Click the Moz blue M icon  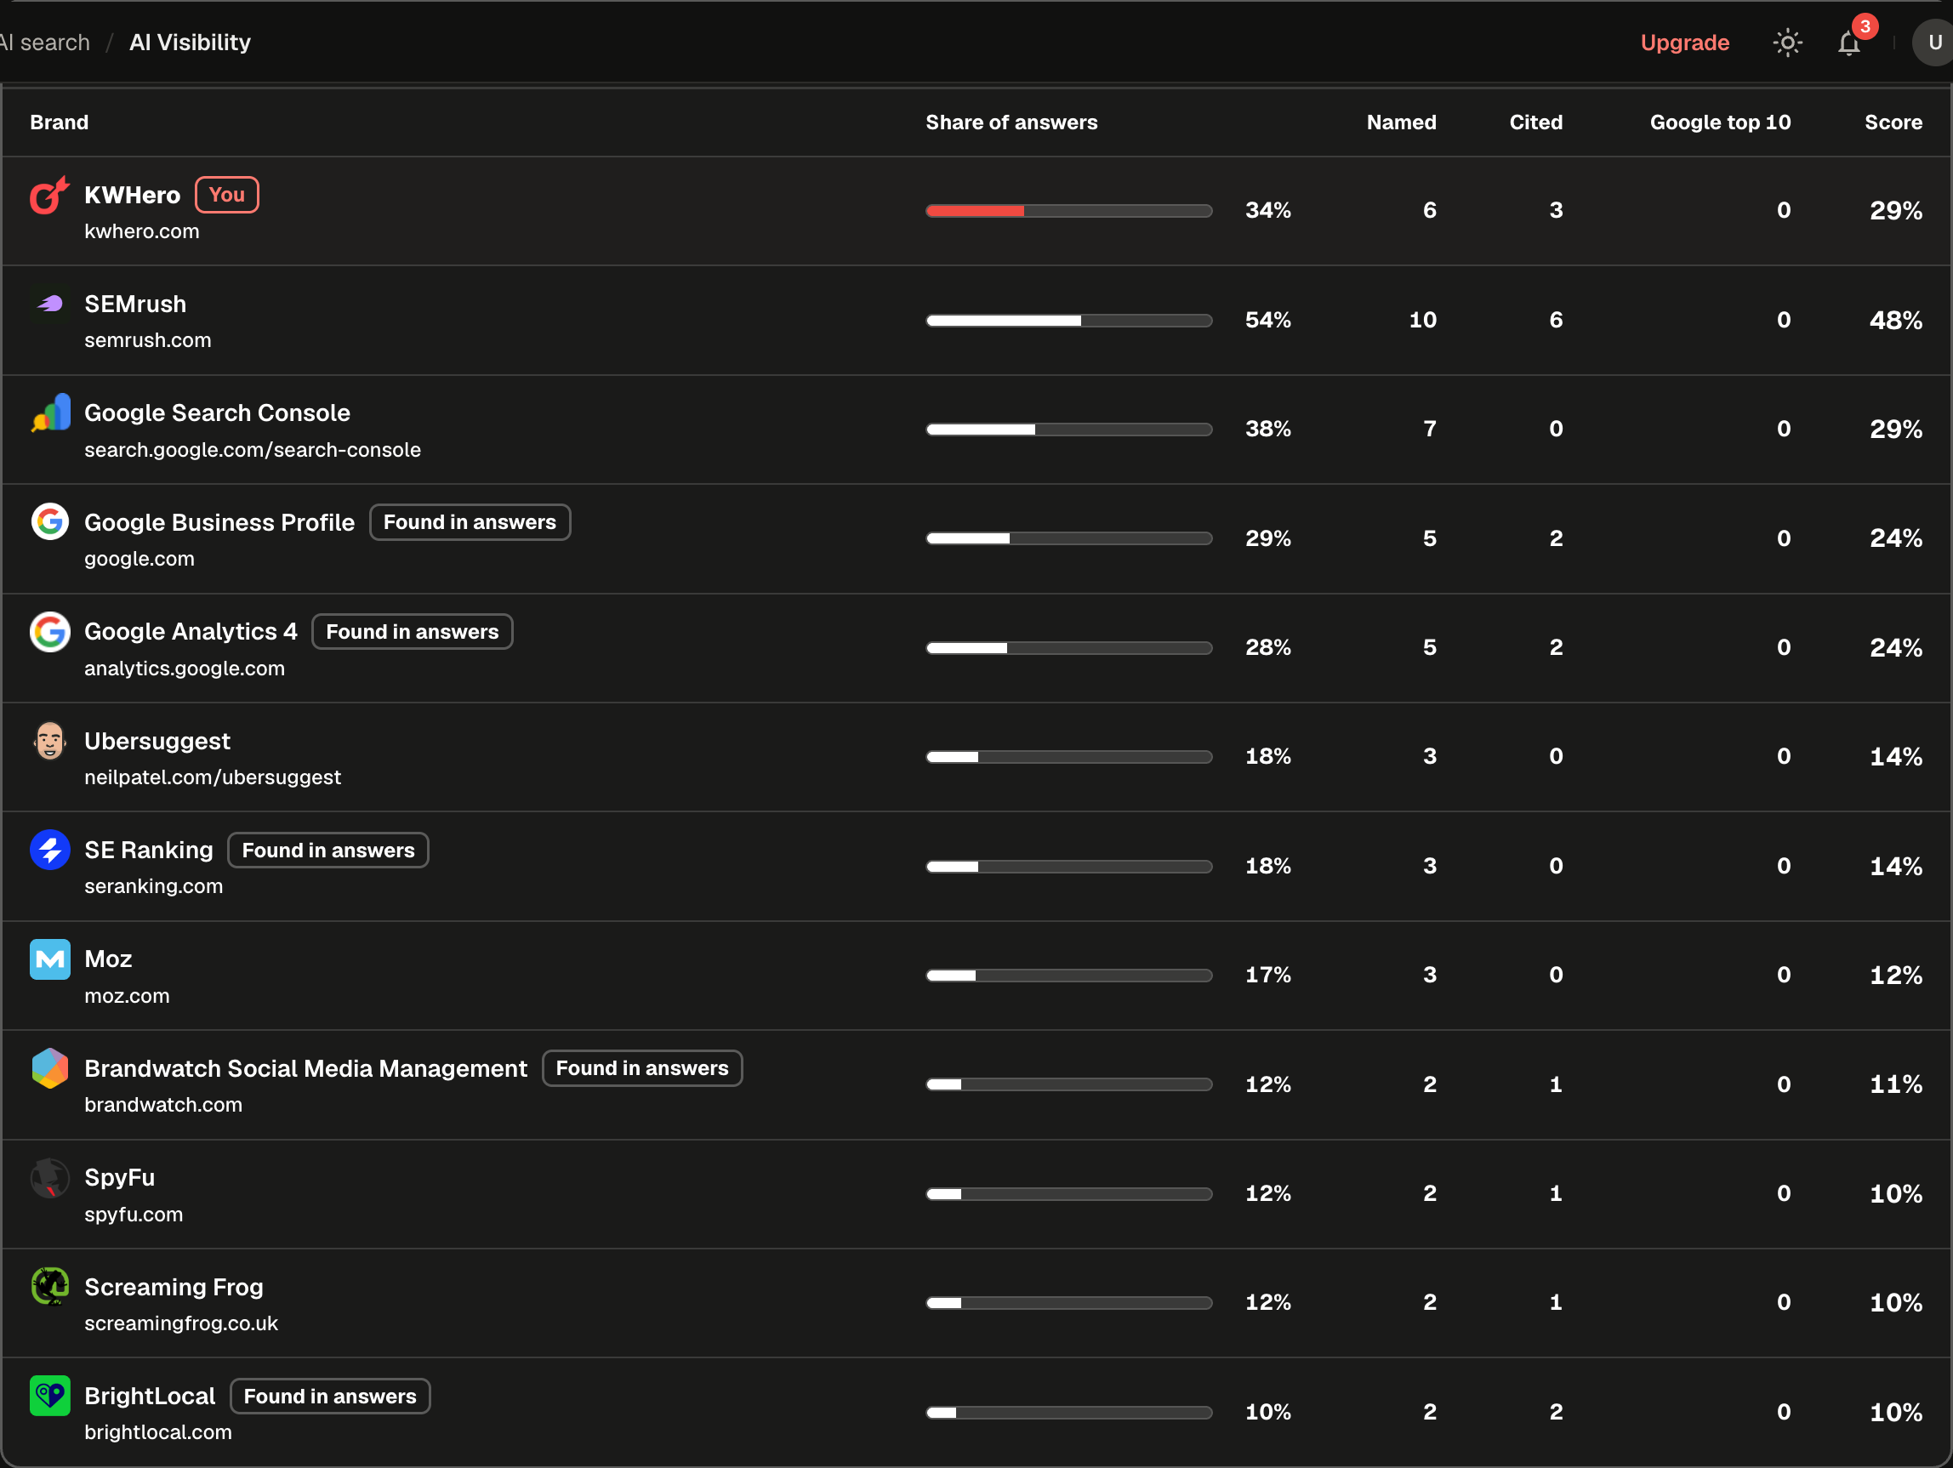[x=49, y=959]
